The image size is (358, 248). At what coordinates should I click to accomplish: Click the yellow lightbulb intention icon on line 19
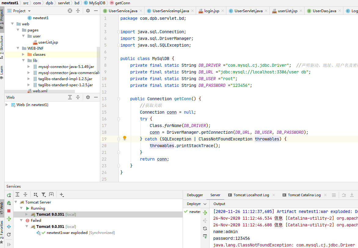[x=125, y=138]
